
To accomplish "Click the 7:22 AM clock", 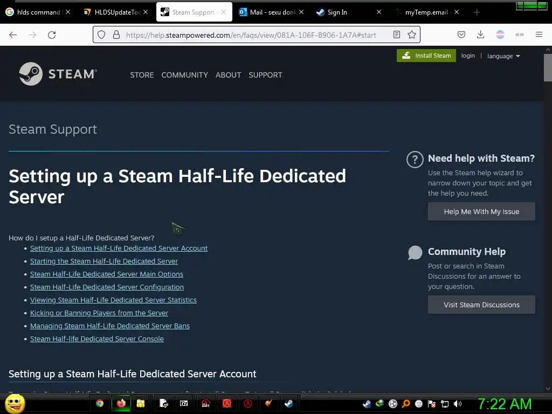I will pos(504,404).
